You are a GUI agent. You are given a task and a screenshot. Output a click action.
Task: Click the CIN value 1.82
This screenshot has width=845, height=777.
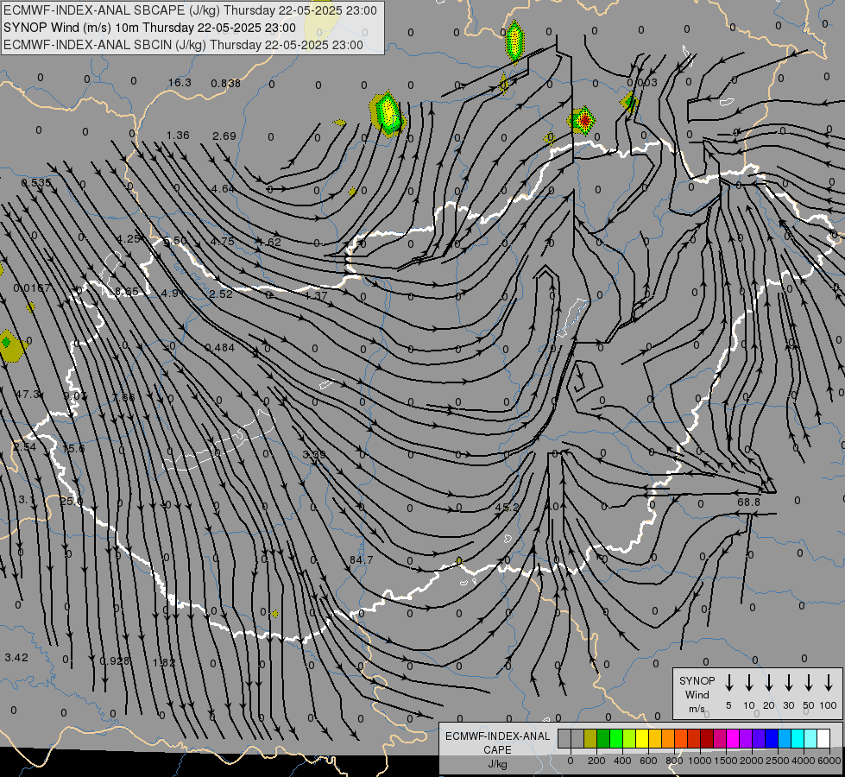pyautogui.click(x=164, y=662)
